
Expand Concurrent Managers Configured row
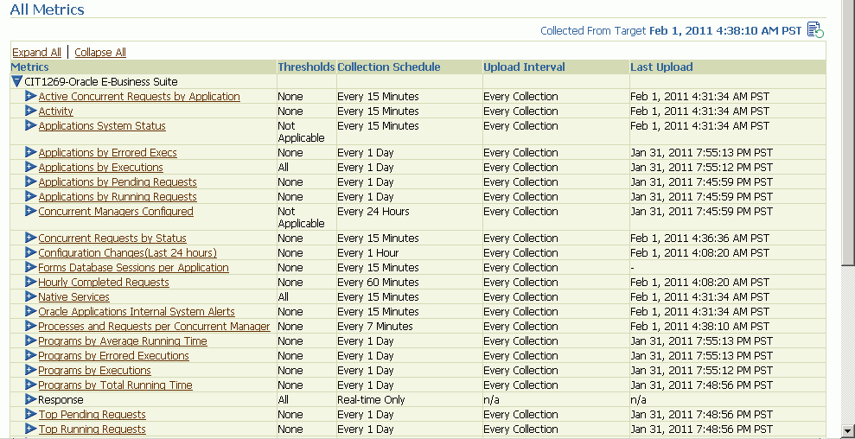point(31,211)
